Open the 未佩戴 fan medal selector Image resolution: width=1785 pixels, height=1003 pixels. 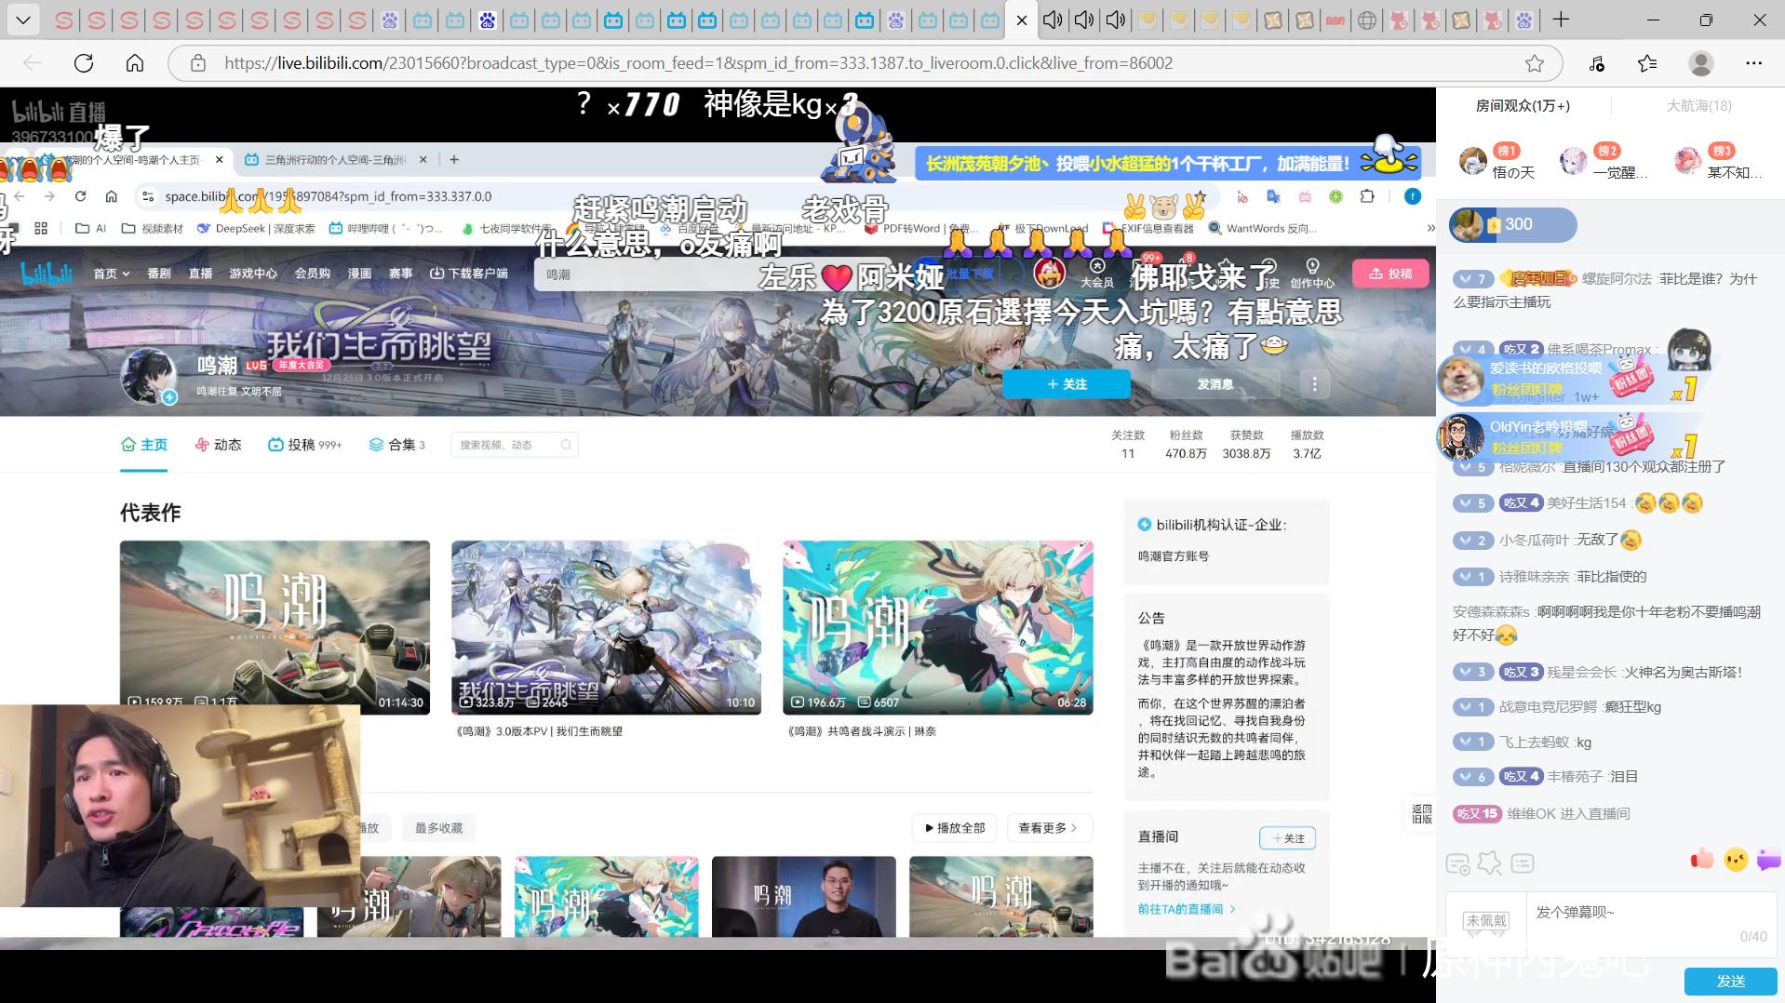1485,921
